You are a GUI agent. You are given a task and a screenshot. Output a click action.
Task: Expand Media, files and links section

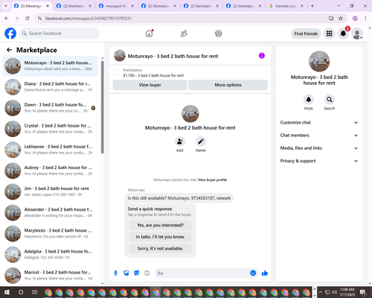pyautogui.click(x=319, y=148)
